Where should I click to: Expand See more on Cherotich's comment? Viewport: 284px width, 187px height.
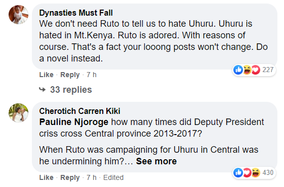pyautogui.click(x=156, y=161)
